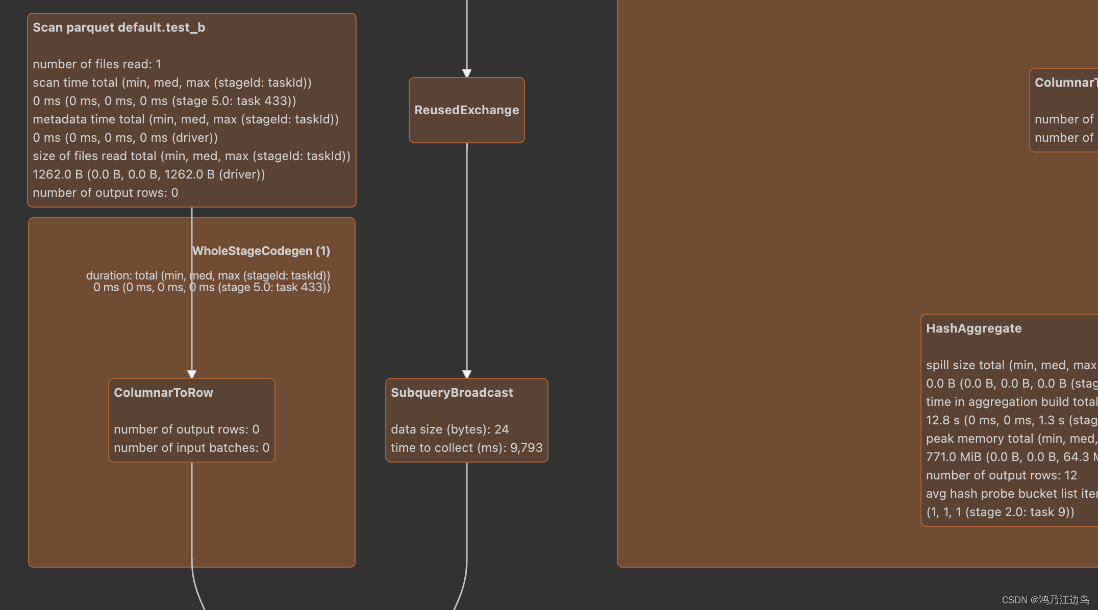Click edge line between ReusedExchange and SubqueryBroadcast
The image size is (1098, 610).
click(x=466, y=255)
